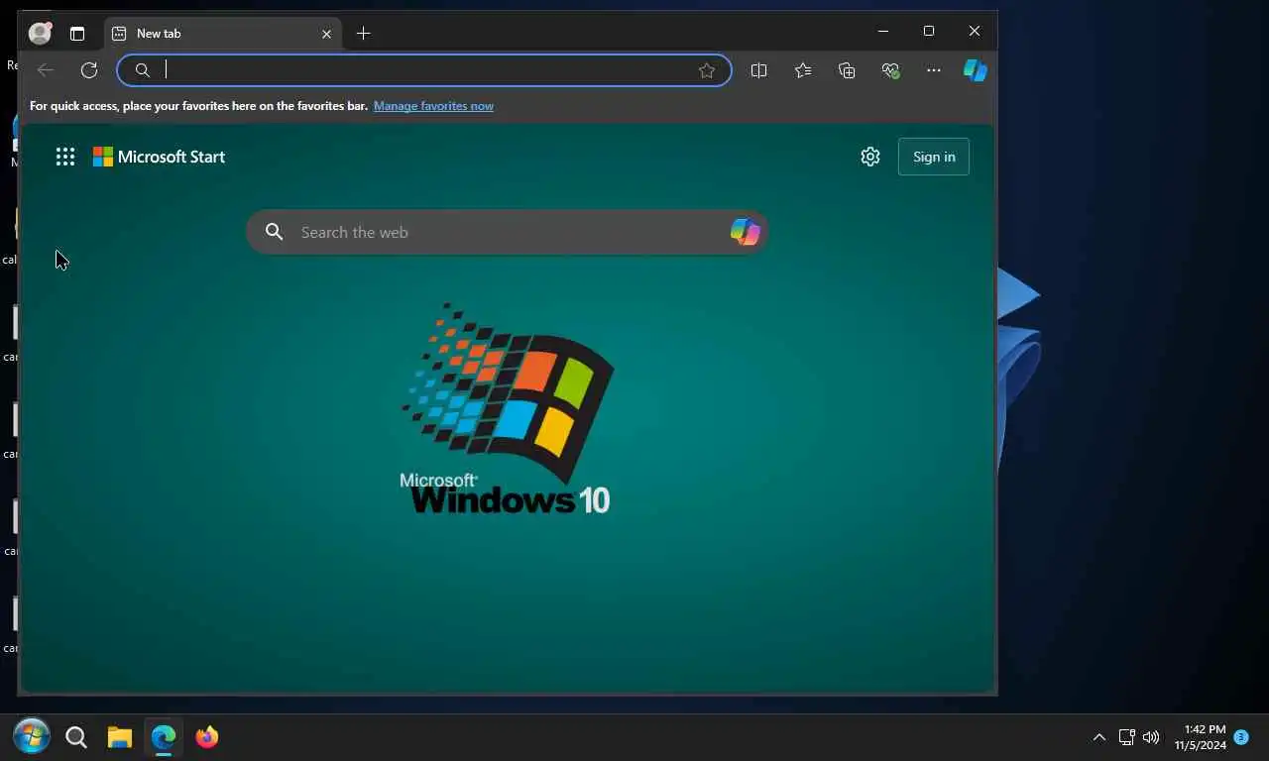Click the Search the web box

coord(507,232)
